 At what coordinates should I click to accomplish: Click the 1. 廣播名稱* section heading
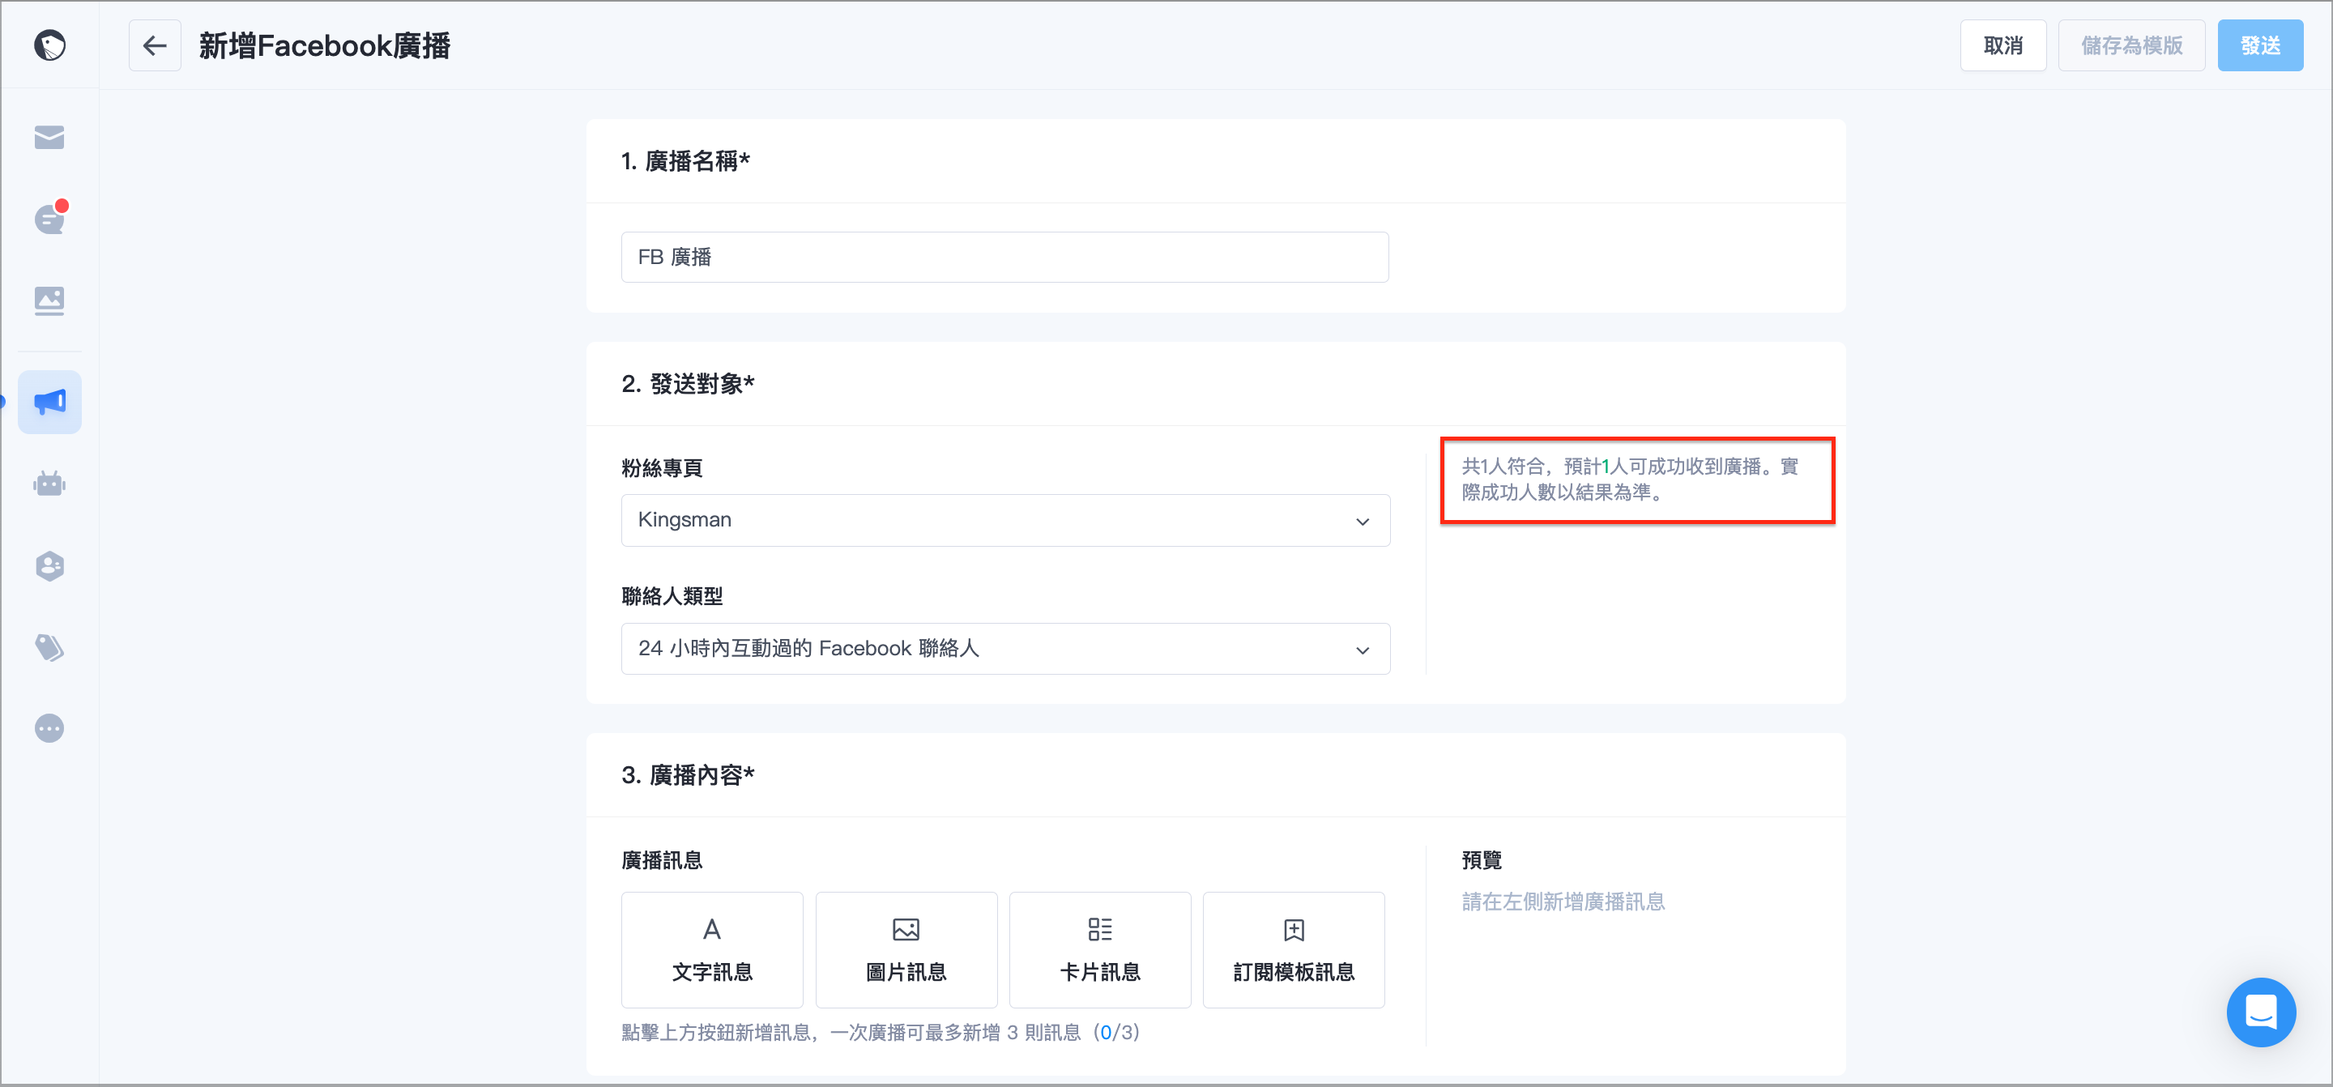(x=685, y=161)
